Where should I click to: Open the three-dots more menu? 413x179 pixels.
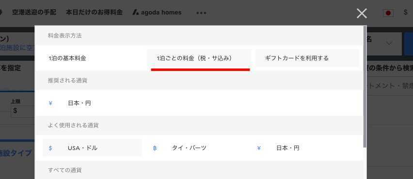201,13
